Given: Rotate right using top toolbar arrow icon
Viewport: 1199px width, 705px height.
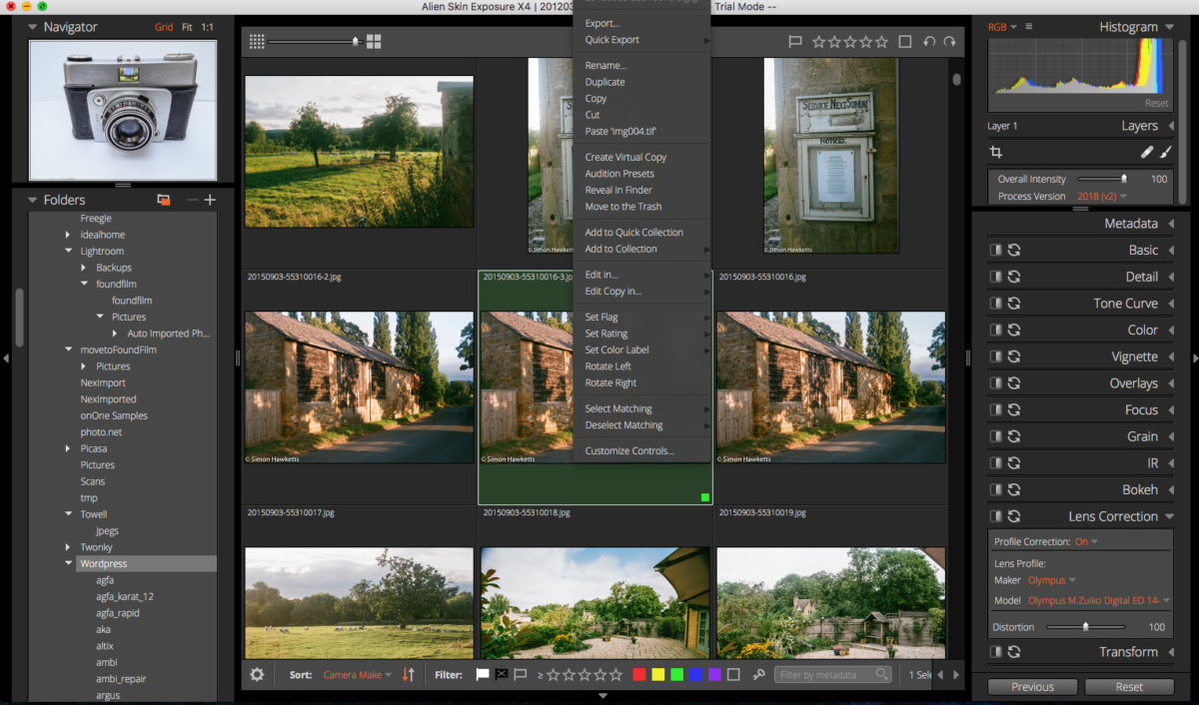Looking at the screenshot, I should tap(949, 42).
